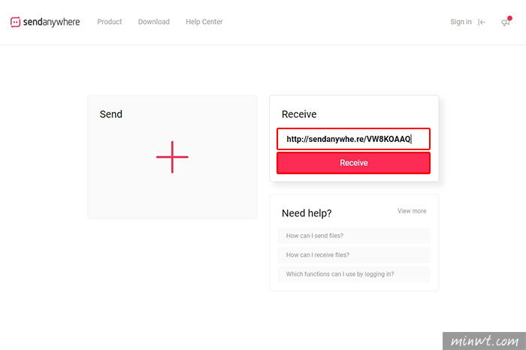Click the Receive panel heading
Image resolution: width=526 pixels, height=350 pixels.
[x=299, y=114]
